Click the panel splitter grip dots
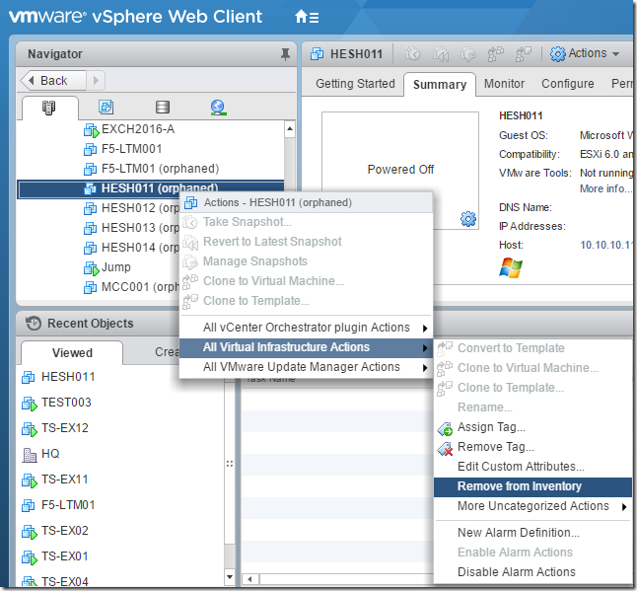Viewport: 637px width, 591px height. click(230, 464)
